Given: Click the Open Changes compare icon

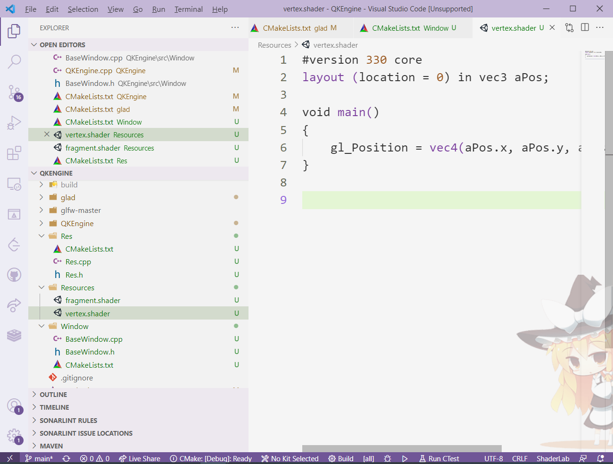Looking at the screenshot, I should pos(570,28).
